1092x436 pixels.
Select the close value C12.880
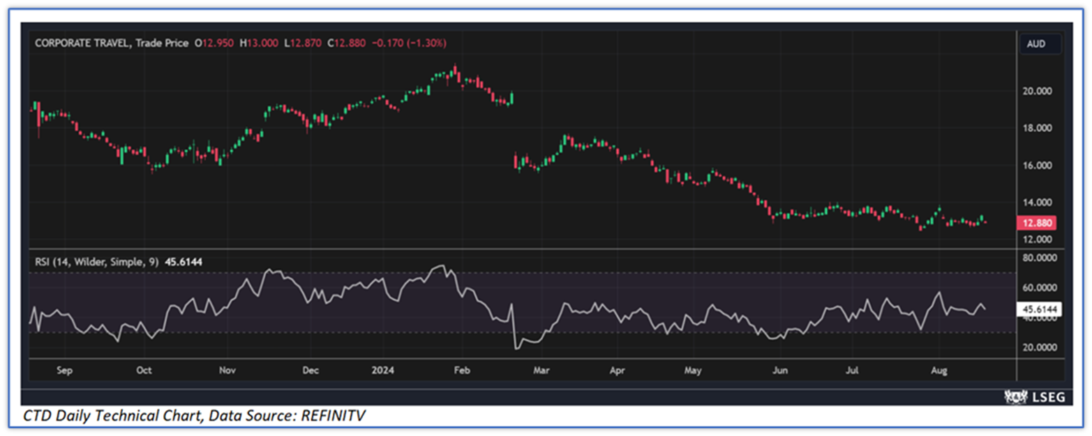(347, 43)
